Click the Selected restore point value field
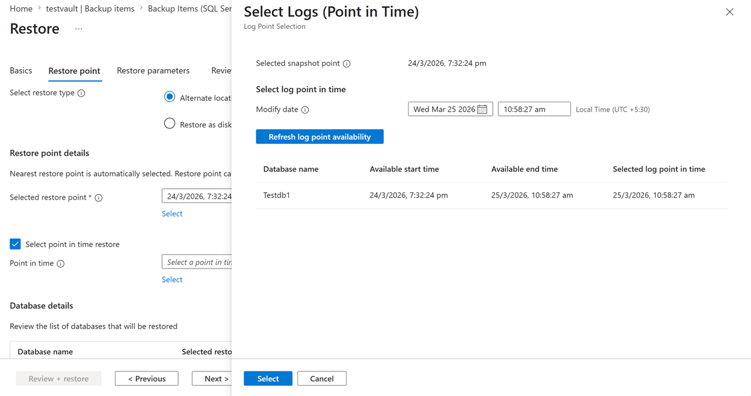 point(197,196)
